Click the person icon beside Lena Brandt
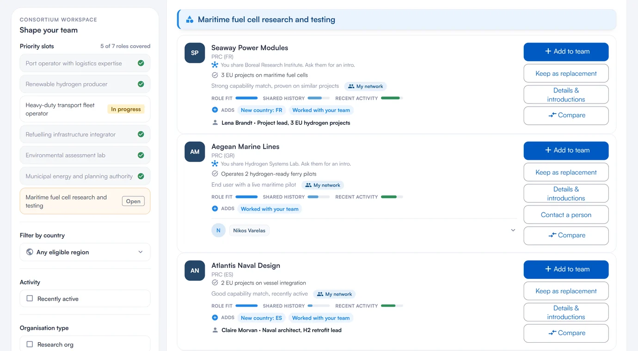 tap(215, 123)
